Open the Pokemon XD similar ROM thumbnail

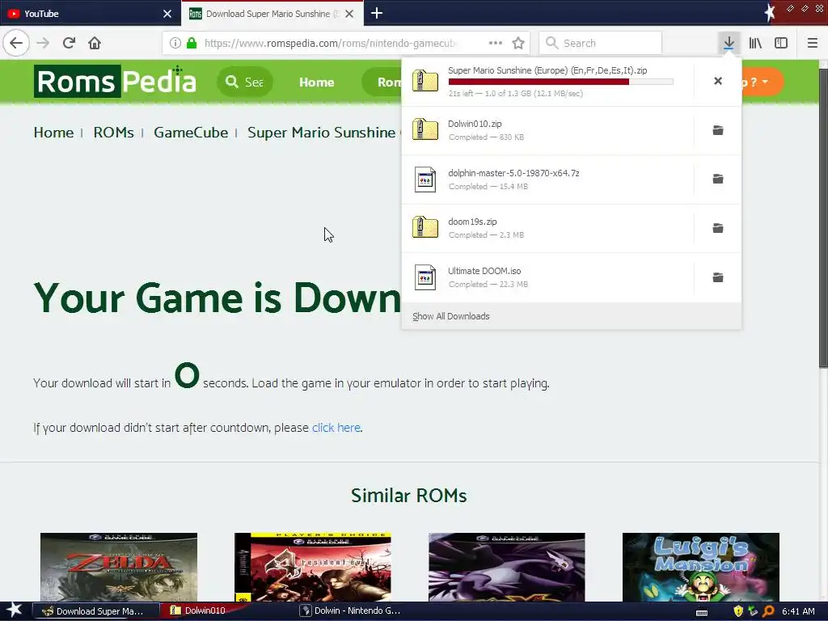(x=506, y=567)
